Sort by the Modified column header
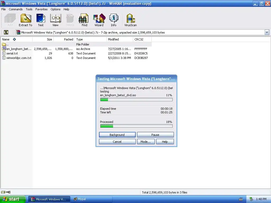The height and width of the screenshot is (203, 271). pyautogui.click(x=120, y=39)
